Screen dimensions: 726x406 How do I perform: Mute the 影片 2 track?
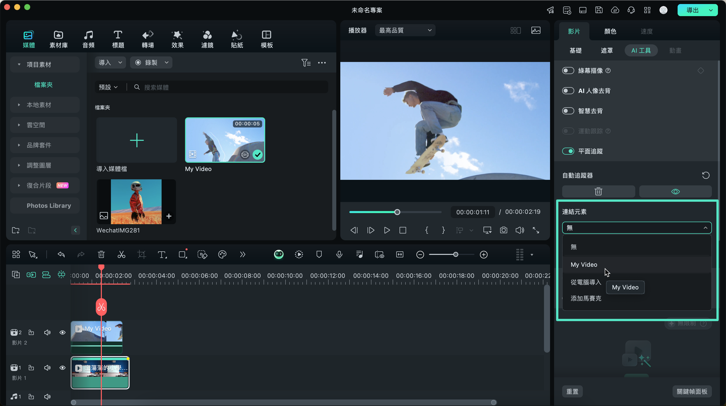coord(47,332)
